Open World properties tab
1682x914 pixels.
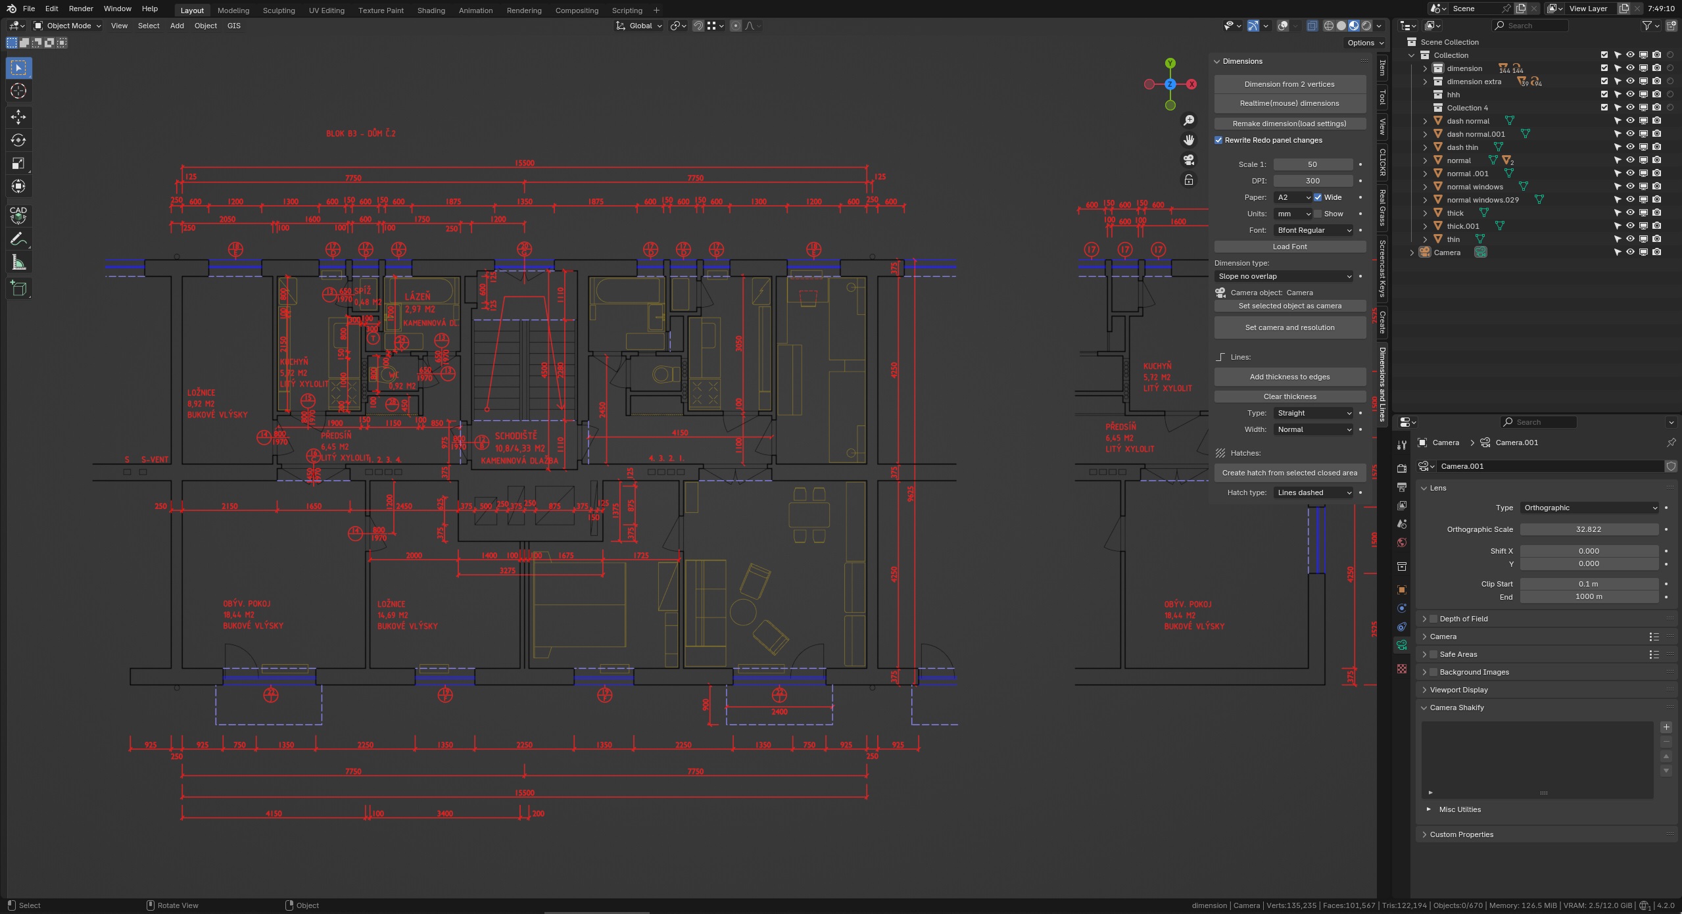[x=1401, y=542]
